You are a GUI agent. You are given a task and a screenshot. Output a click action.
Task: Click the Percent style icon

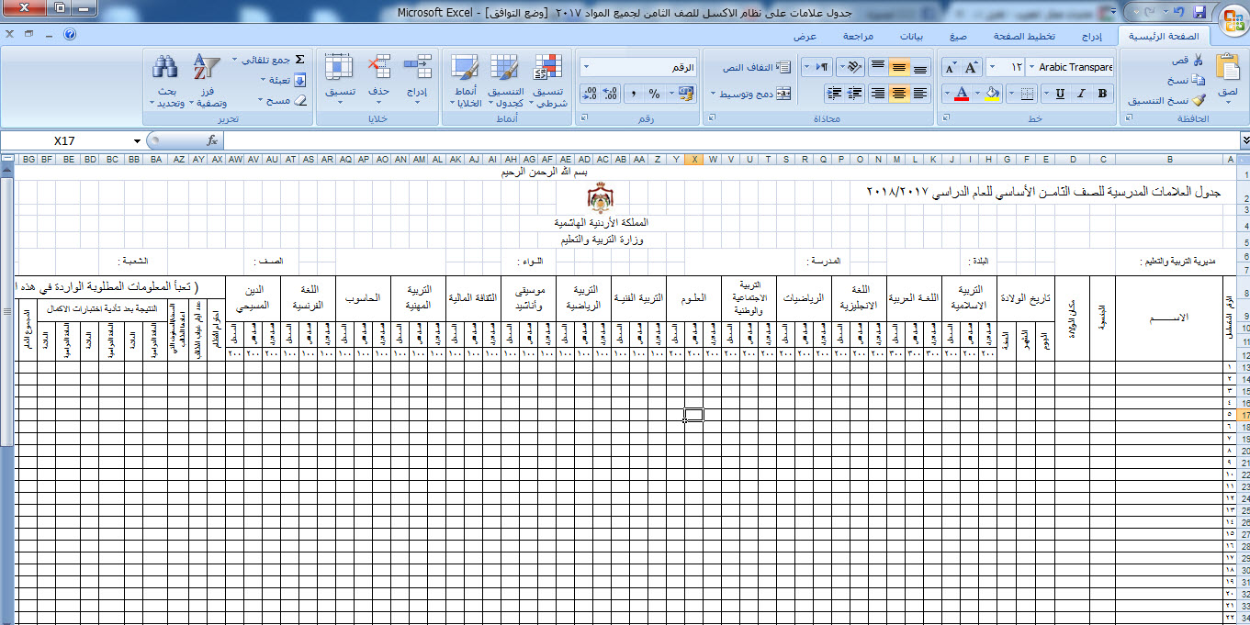[654, 94]
